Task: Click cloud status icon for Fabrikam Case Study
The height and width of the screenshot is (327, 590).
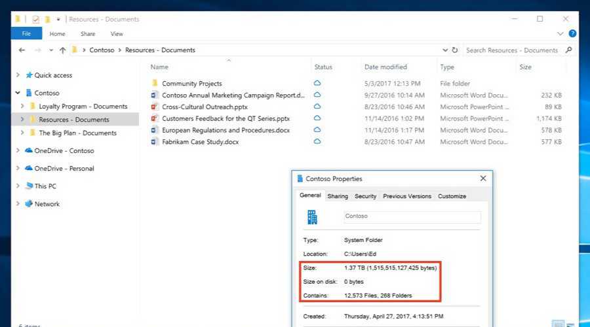Action: (x=317, y=141)
